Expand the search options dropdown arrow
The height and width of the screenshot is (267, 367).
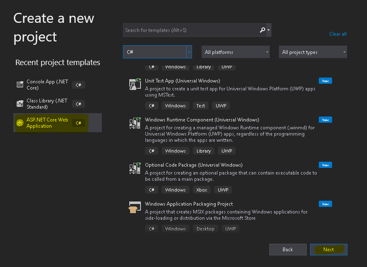[x=268, y=30]
